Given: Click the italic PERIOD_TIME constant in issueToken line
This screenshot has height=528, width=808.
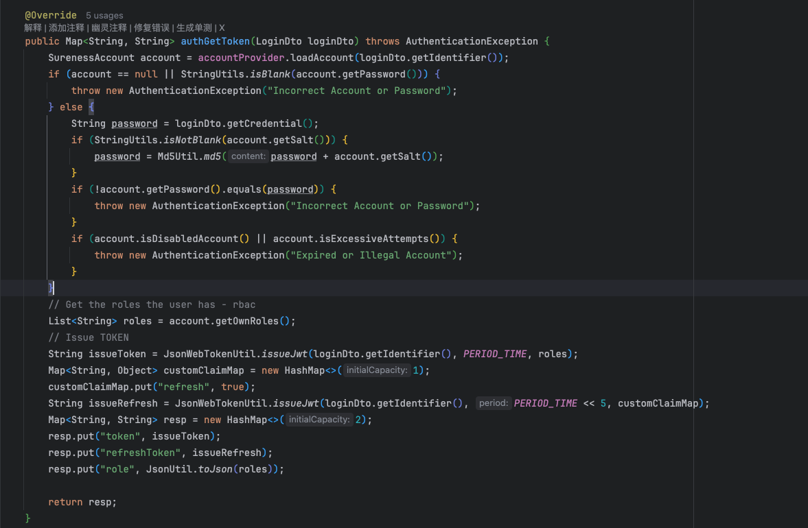Looking at the screenshot, I should point(495,354).
